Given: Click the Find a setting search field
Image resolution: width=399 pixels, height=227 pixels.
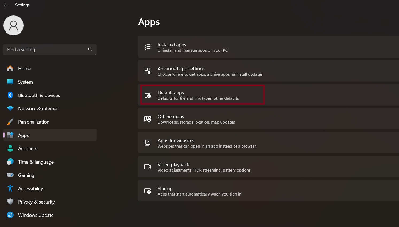Looking at the screenshot, I should click(x=45, y=49).
